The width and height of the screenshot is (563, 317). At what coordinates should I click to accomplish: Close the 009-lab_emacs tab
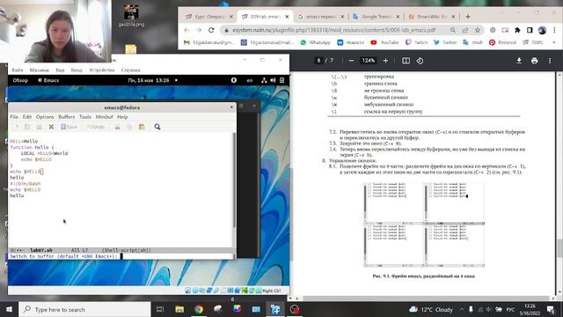click(287, 17)
